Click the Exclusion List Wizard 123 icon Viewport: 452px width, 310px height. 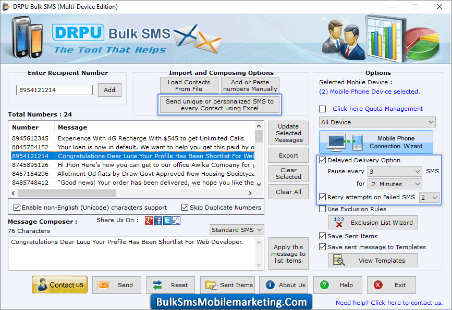coord(339,222)
